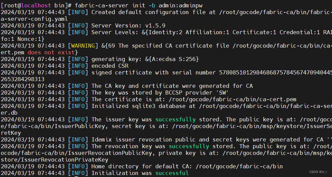Click the green 'successfully' in the issuer key line
This screenshot has width=332, height=177.
pyautogui.click(x=175, y=120)
